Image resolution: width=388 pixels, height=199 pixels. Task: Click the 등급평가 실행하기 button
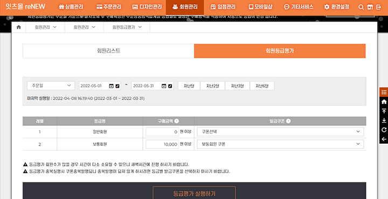click(194, 193)
